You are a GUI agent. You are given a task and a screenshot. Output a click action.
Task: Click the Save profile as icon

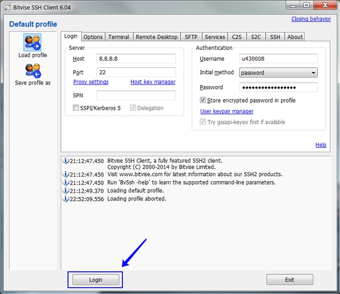(x=33, y=71)
